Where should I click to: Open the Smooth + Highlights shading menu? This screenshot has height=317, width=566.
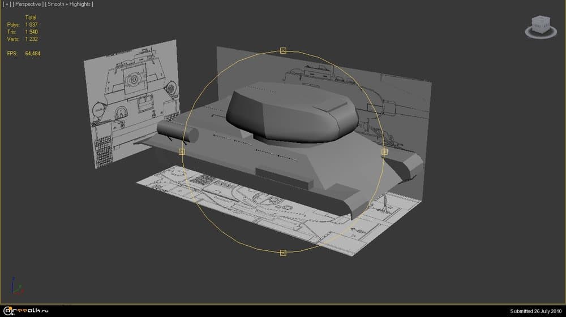coord(70,4)
